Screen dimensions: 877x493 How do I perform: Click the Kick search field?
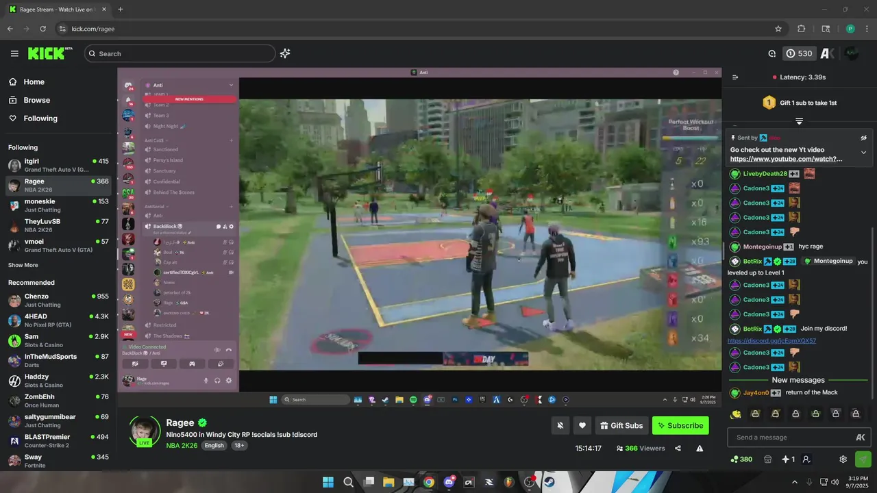click(180, 53)
